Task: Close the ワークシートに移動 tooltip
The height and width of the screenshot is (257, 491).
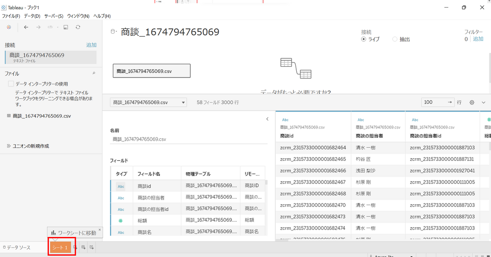Action: 100,230
